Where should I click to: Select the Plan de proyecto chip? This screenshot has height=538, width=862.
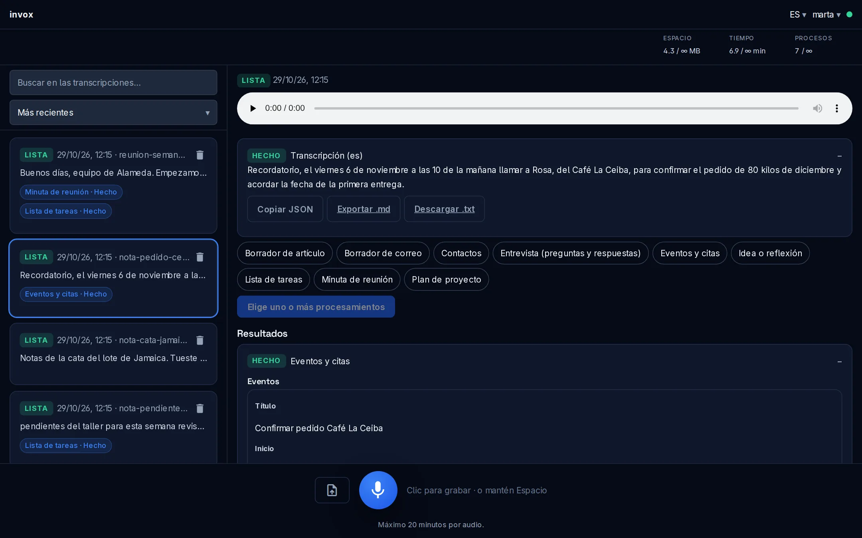pyautogui.click(x=446, y=279)
